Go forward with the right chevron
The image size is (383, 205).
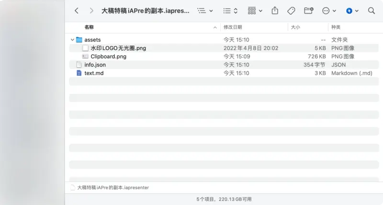91,11
